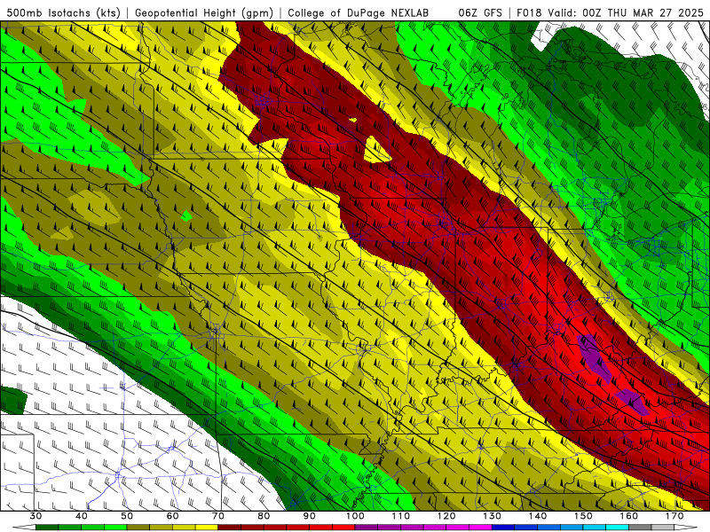Pick the bright red swatch ending at 100

(343, 528)
